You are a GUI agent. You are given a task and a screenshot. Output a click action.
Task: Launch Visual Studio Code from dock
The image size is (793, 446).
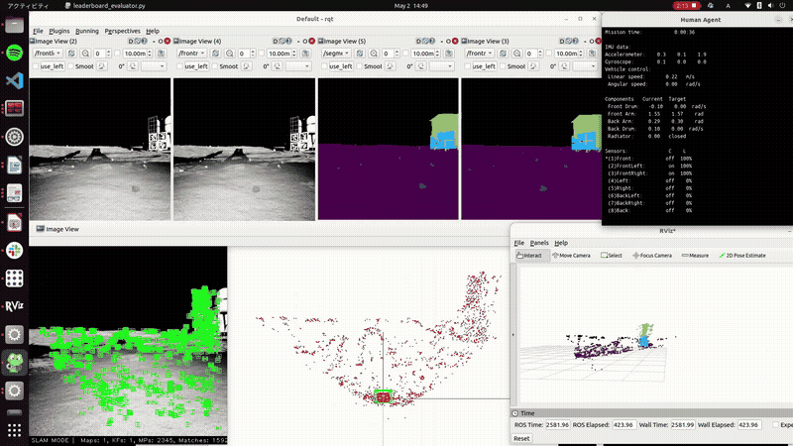(x=14, y=80)
